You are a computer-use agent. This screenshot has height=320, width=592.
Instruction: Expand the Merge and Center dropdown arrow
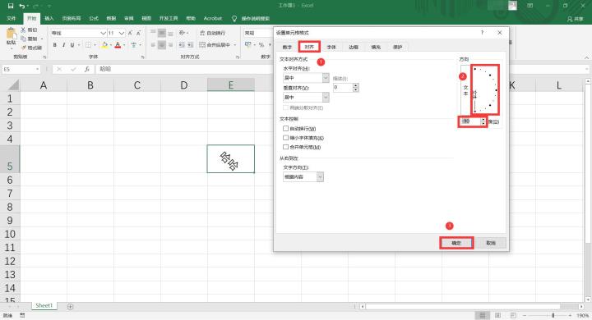click(235, 45)
